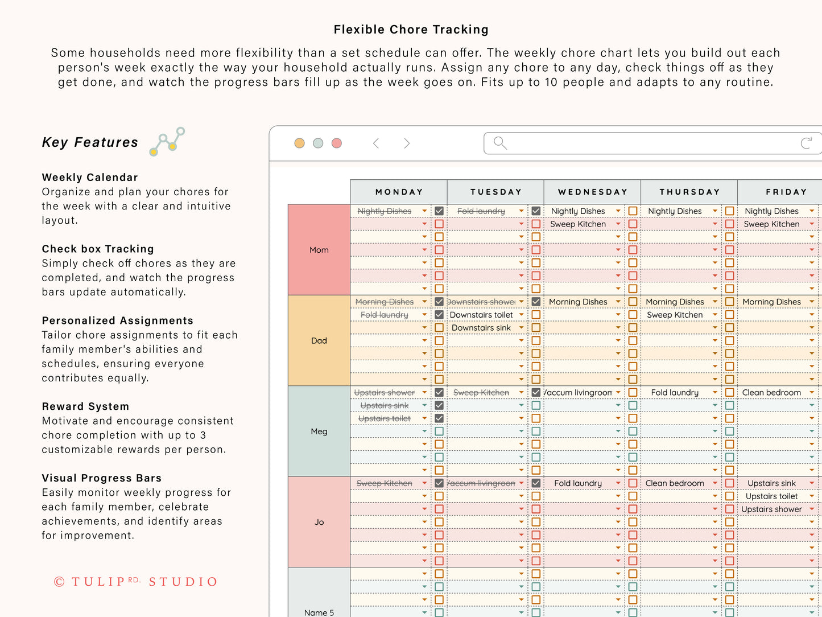Uncheck Dad's Monday Morning Dishes checkbox
The height and width of the screenshot is (617, 822).
click(x=439, y=302)
